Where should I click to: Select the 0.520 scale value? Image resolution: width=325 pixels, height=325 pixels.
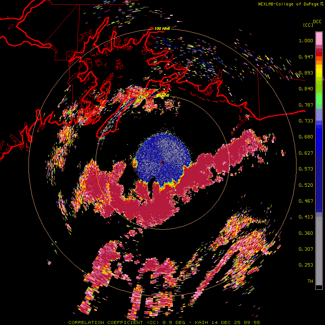[x=306, y=185]
